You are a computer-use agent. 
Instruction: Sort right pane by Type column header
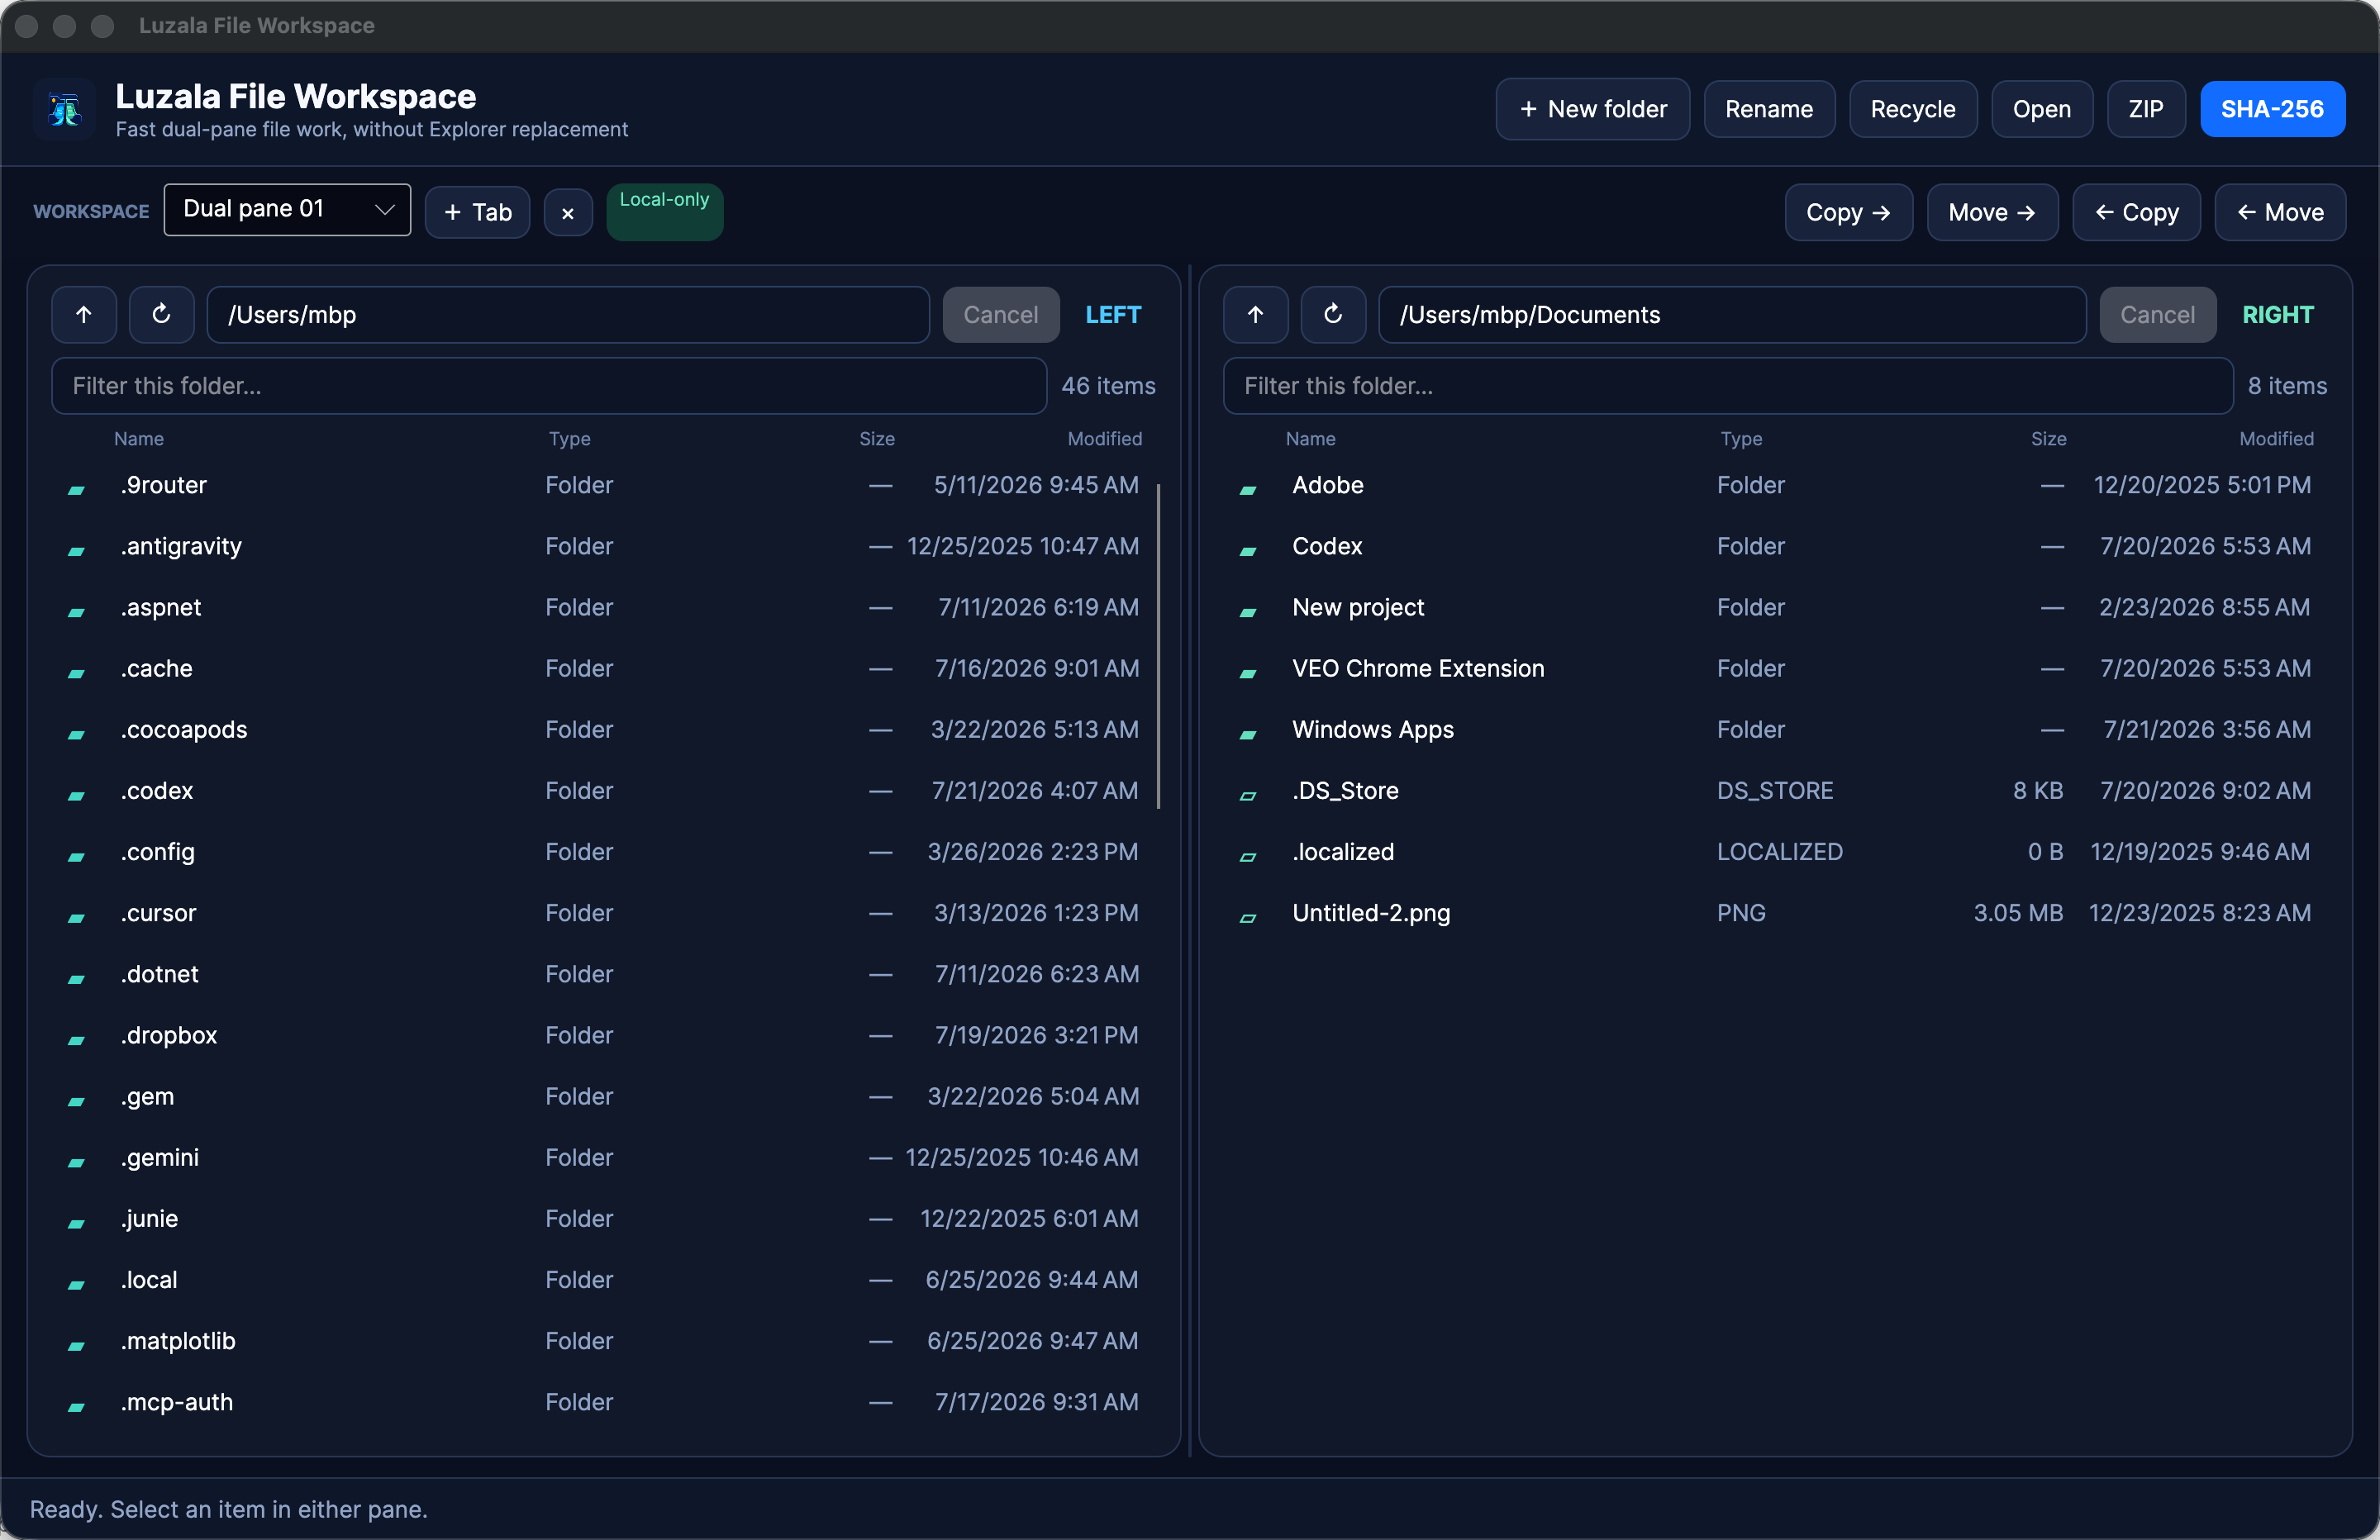1741,439
